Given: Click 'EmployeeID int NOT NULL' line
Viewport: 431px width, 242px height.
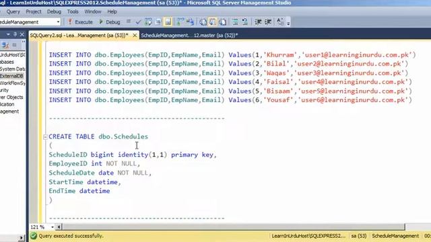Looking at the screenshot, I should tap(94, 164).
